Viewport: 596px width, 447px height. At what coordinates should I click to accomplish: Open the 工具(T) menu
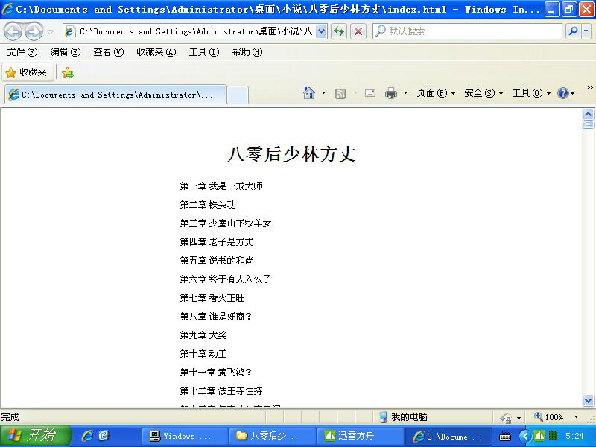(204, 52)
